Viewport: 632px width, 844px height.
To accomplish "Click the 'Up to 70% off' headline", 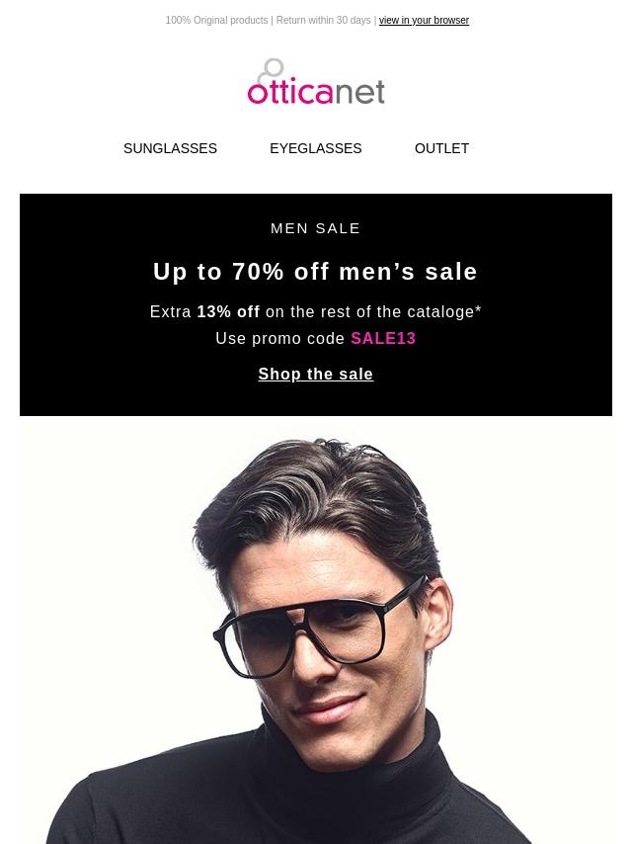I will [315, 271].
